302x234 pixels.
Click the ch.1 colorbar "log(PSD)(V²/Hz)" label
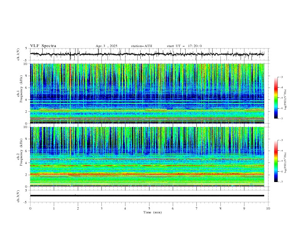[x=286, y=100]
